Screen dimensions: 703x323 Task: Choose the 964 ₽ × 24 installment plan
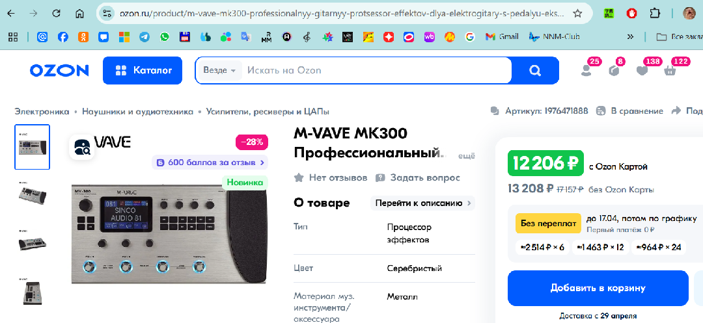[659, 247]
